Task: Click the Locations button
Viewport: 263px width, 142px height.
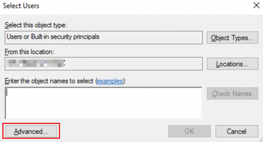Action: point(233,64)
